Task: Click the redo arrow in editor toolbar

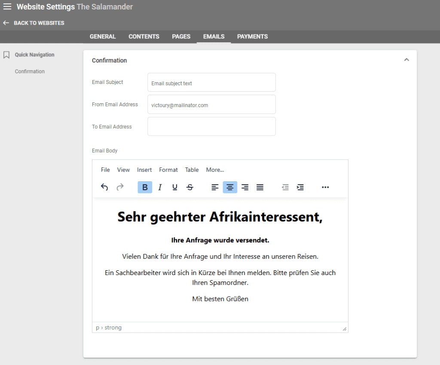Action: coord(120,187)
